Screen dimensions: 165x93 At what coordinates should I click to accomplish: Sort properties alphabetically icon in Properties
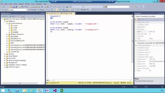coord(139,20)
